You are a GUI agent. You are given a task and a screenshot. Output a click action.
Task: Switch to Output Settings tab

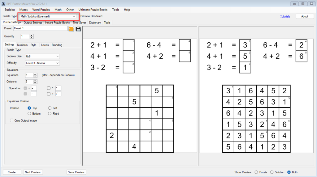point(33,23)
